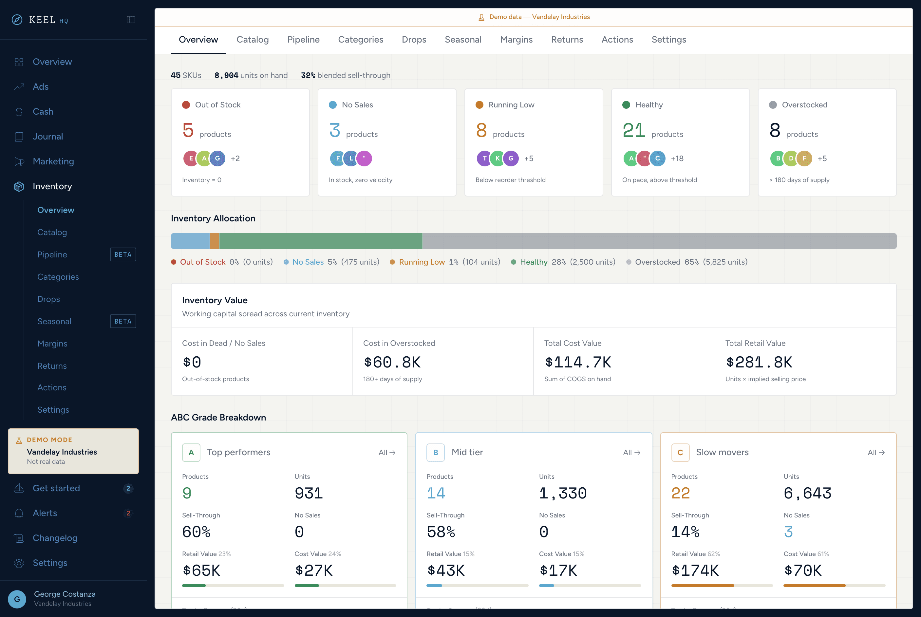Open Settings via the gear icon
This screenshot has height=617, width=921.
pos(19,563)
